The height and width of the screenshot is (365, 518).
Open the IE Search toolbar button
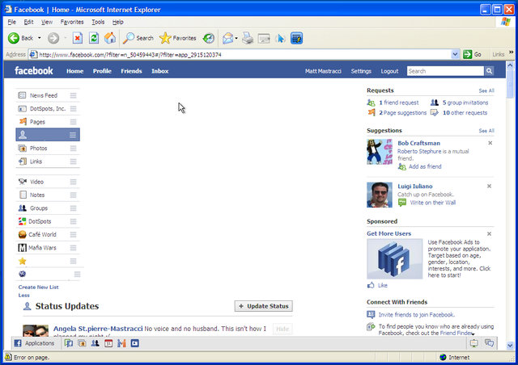[x=138, y=38]
